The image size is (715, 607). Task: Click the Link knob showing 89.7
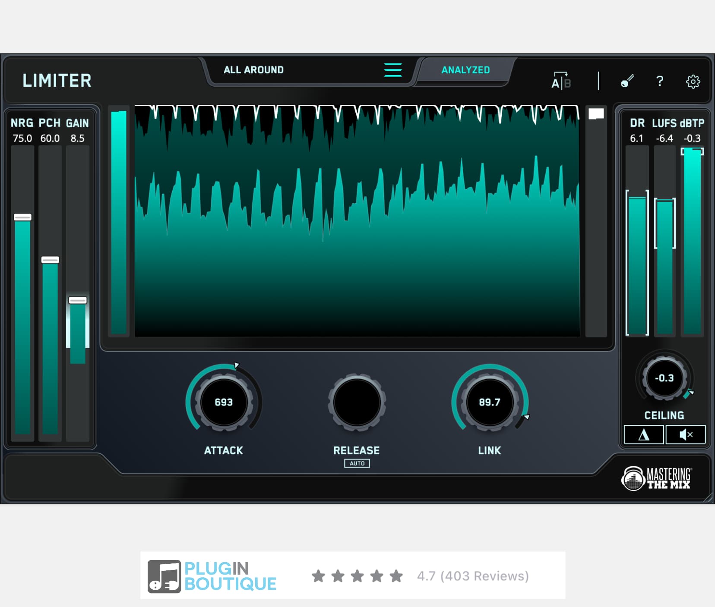pyautogui.click(x=489, y=402)
